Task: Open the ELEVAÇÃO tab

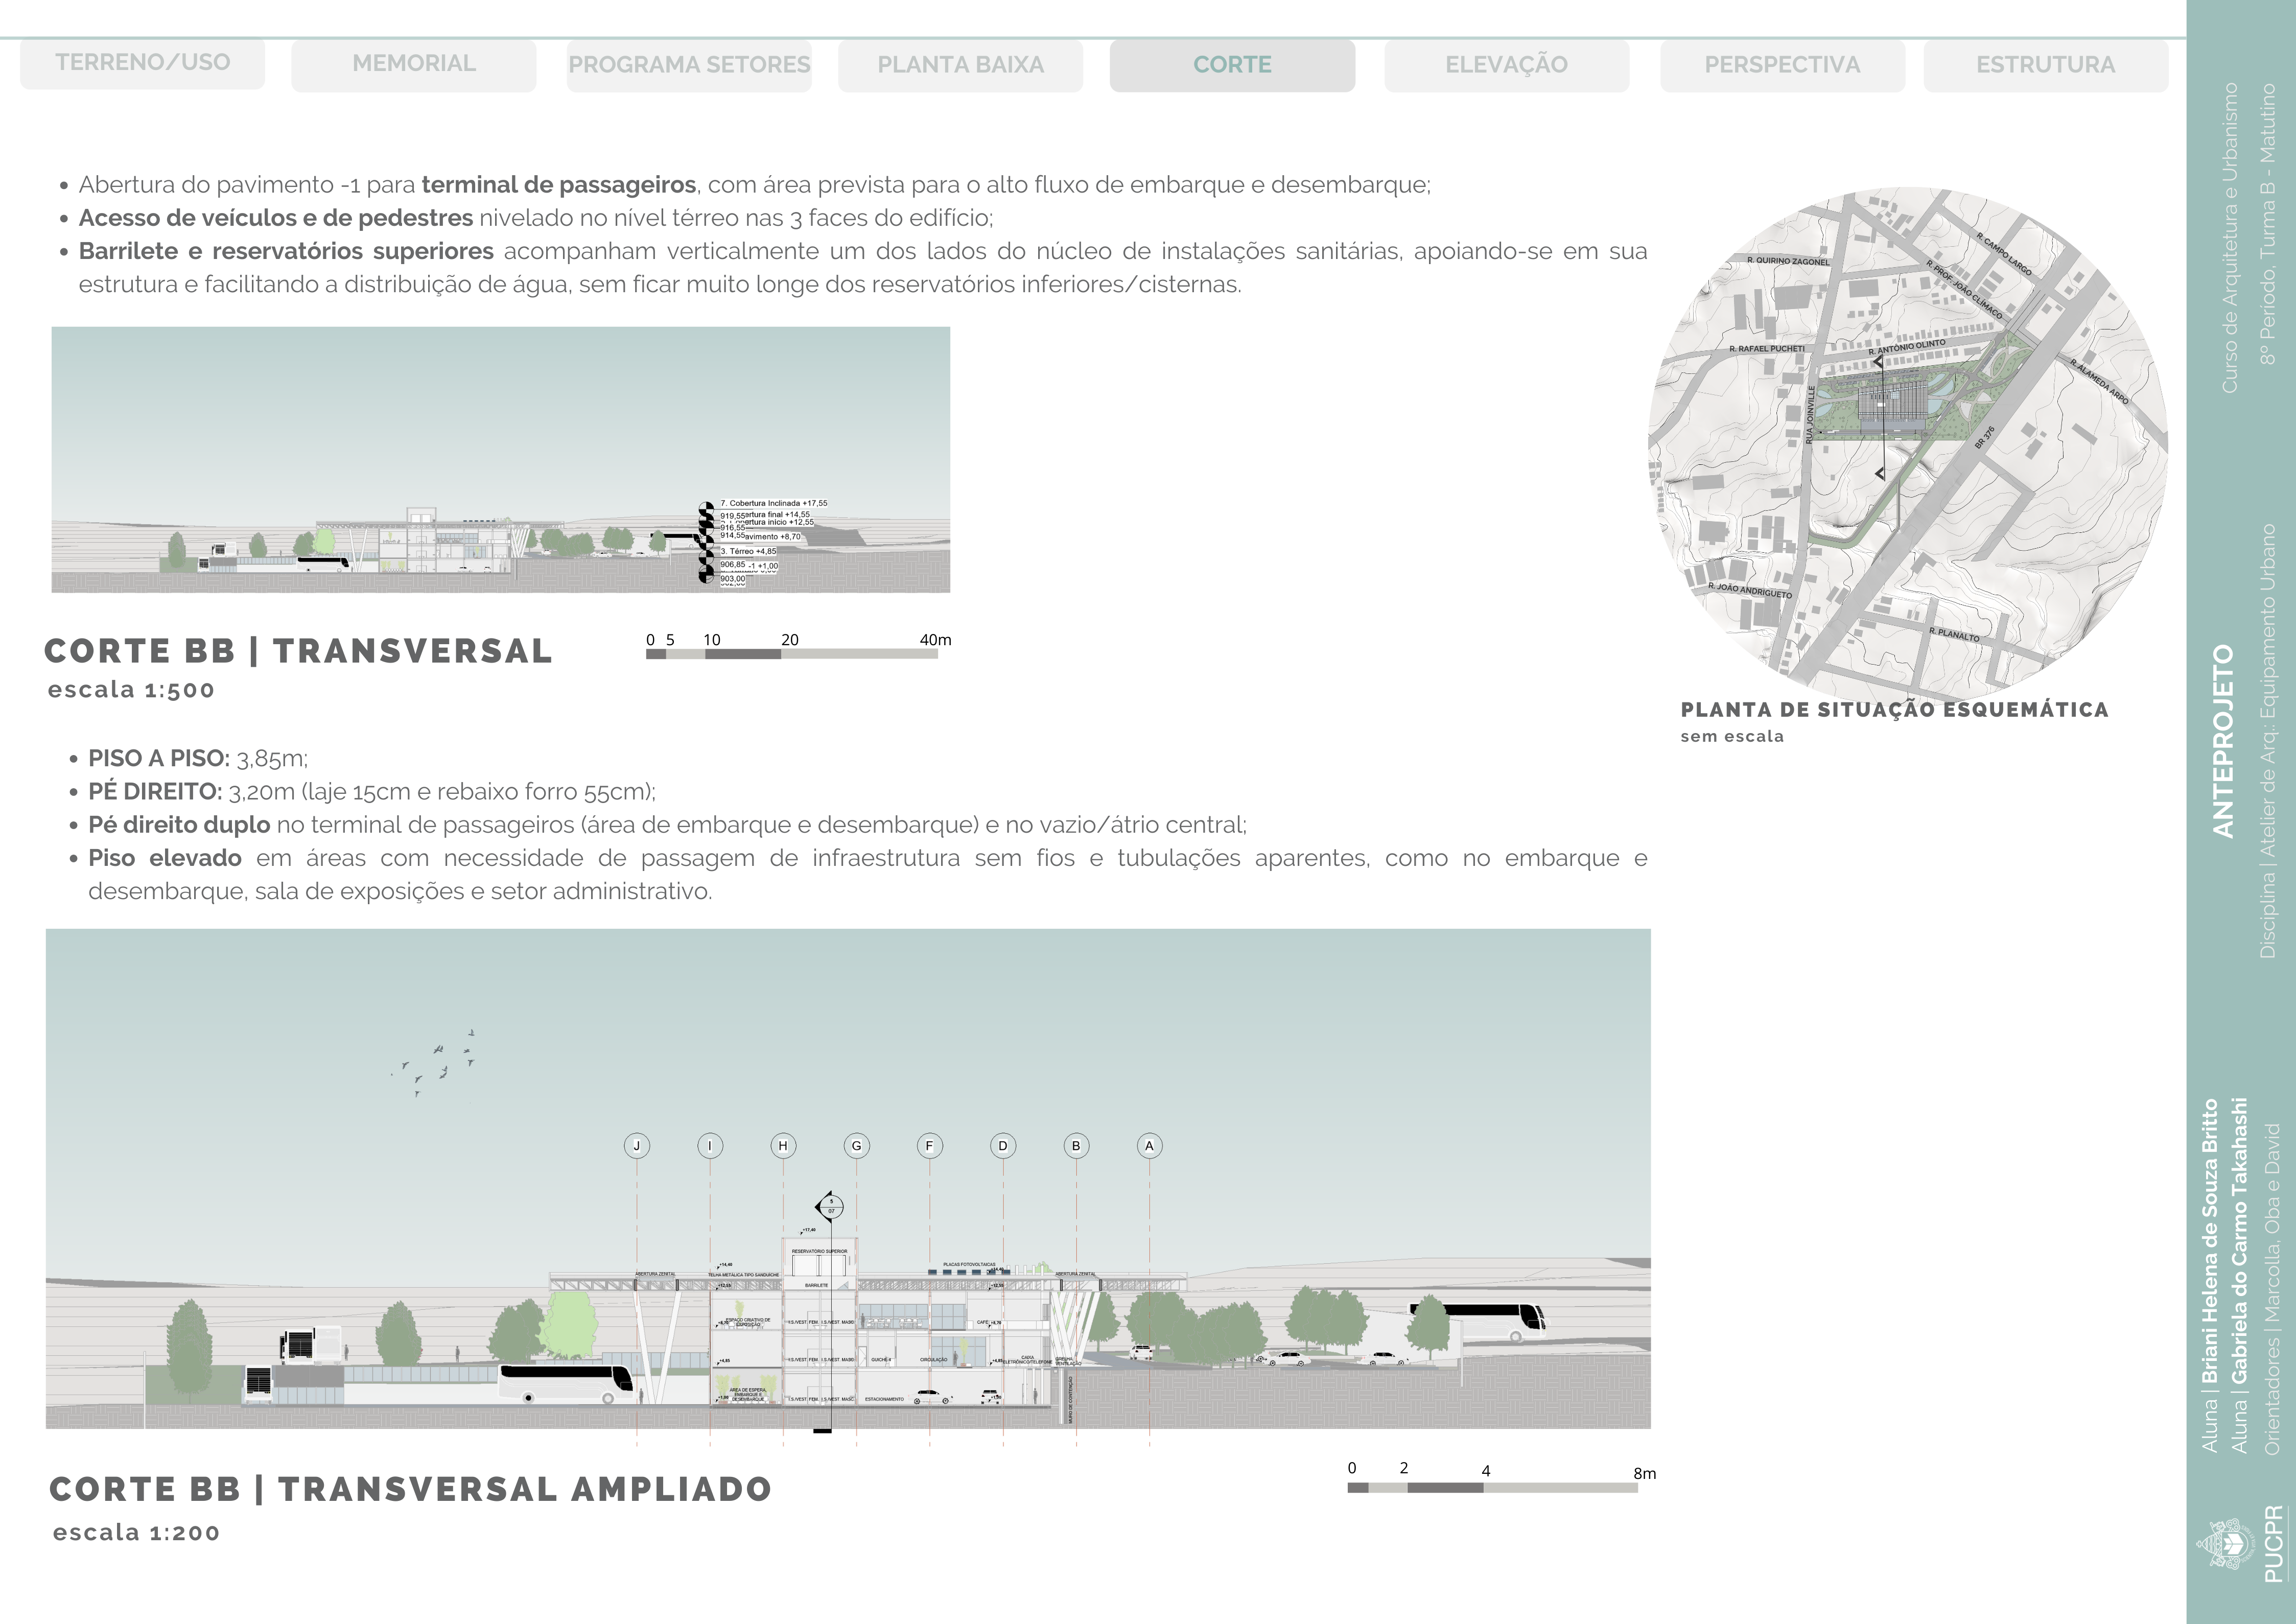Action: pos(1506,65)
